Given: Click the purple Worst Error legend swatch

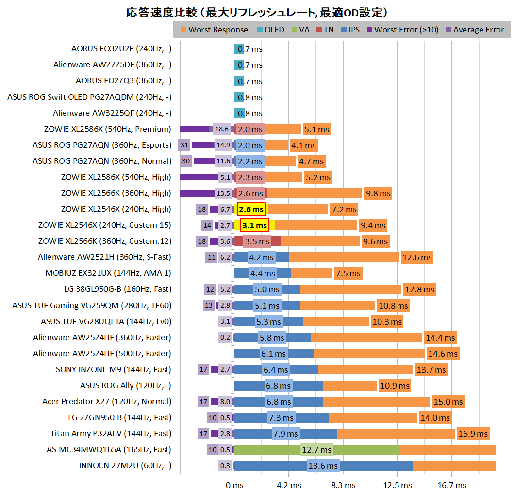Looking at the screenshot, I should 369,30.
